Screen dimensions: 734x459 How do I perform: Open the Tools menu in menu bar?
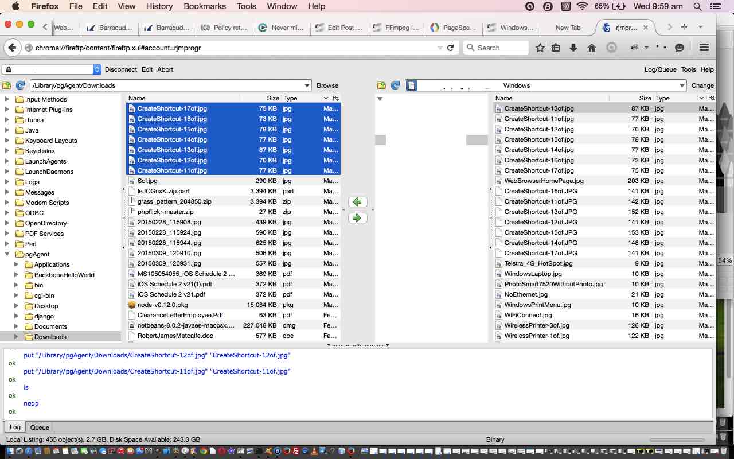[x=247, y=6]
